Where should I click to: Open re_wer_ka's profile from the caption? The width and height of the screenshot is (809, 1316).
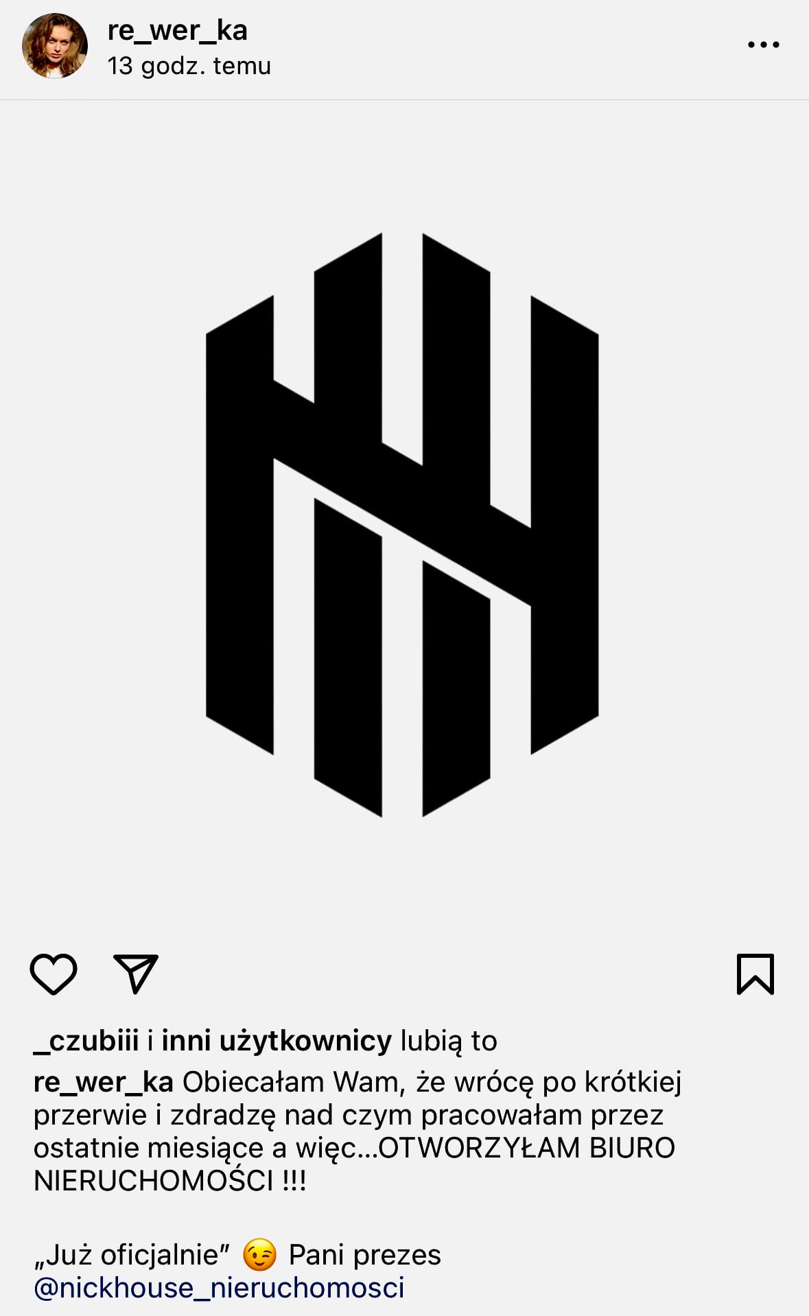[103, 1082]
